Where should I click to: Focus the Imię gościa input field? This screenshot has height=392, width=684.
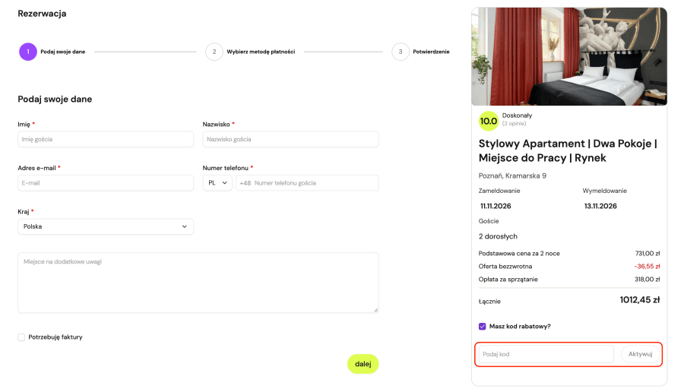(106, 140)
